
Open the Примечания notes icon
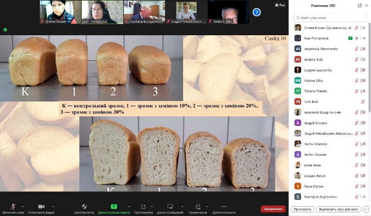coord(198,207)
